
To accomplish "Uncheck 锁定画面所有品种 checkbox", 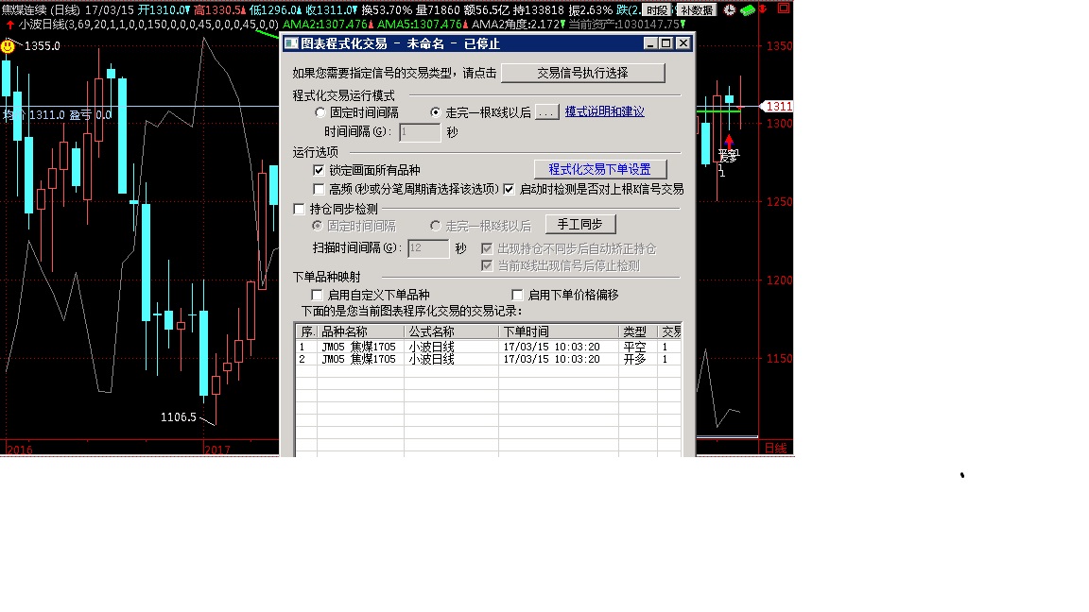I will pyautogui.click(x=319, y=170).
